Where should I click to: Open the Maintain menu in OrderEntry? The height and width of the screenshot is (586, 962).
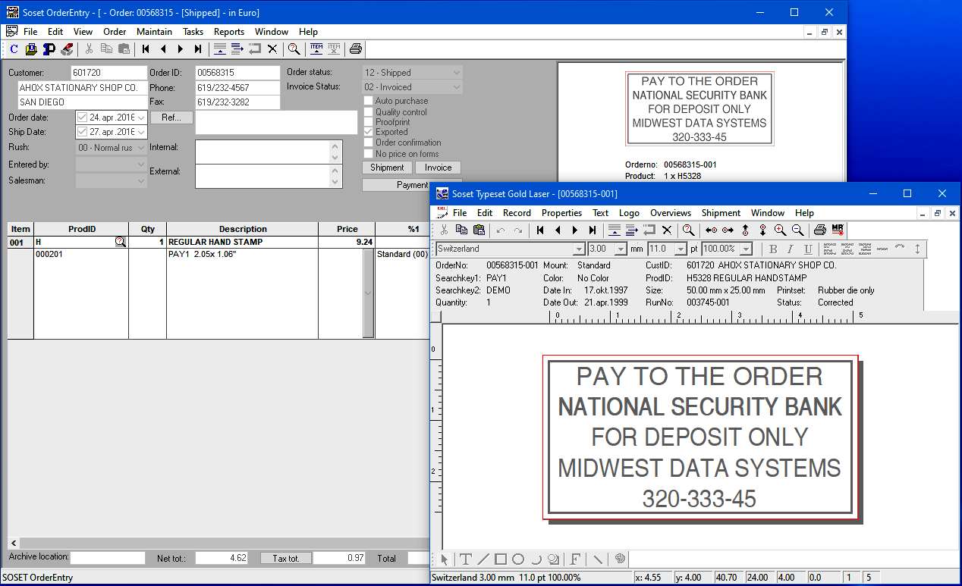(154, 32)
